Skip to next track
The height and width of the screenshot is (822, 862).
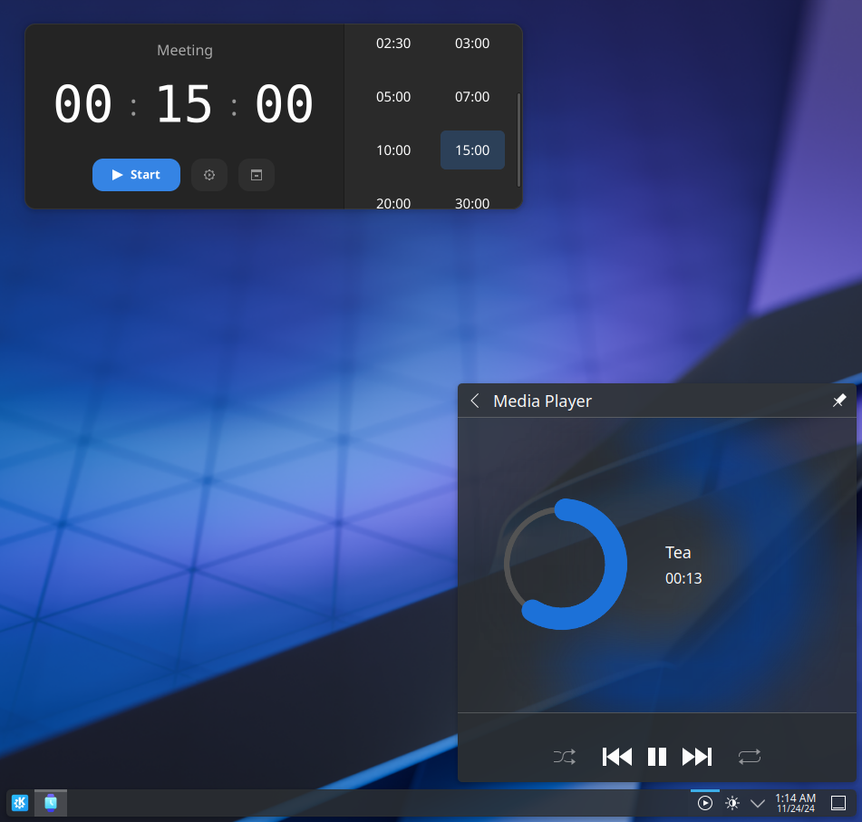697,757
